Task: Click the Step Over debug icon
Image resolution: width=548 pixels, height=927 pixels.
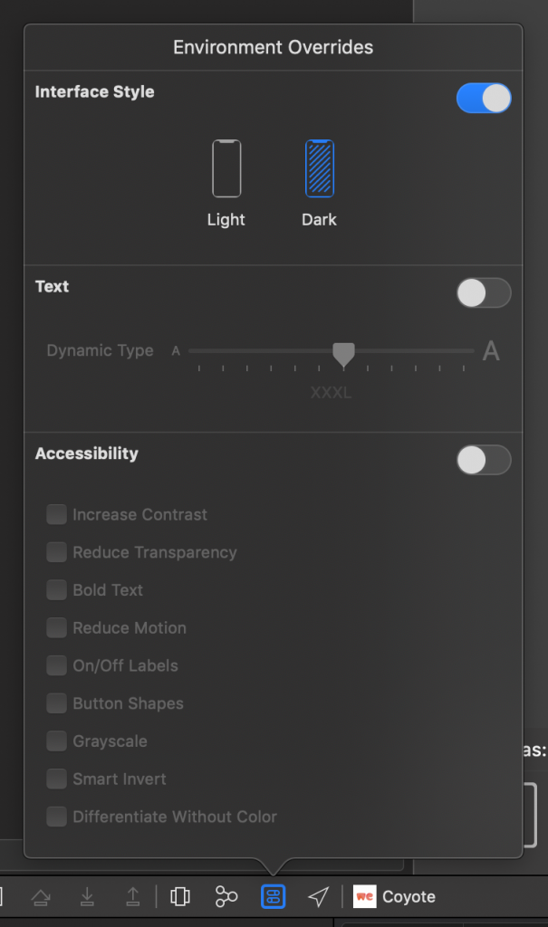Action: [41, 897]
